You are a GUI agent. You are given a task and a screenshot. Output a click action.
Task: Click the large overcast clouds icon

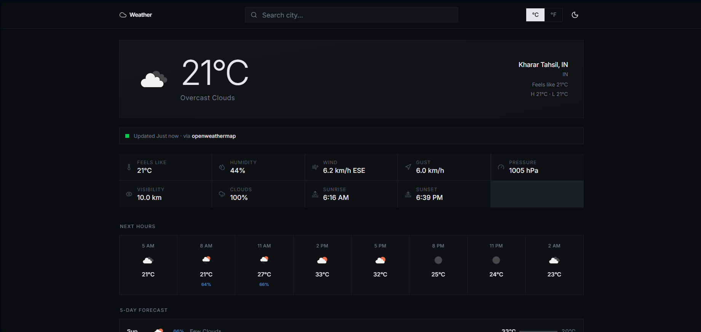click(154, 79)
